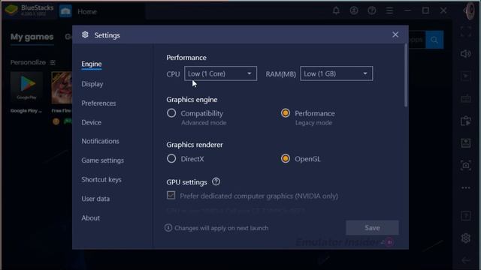Click the back arrow in sidebar
The height and width of the screenshot is (270, 481).
(466, 260)
